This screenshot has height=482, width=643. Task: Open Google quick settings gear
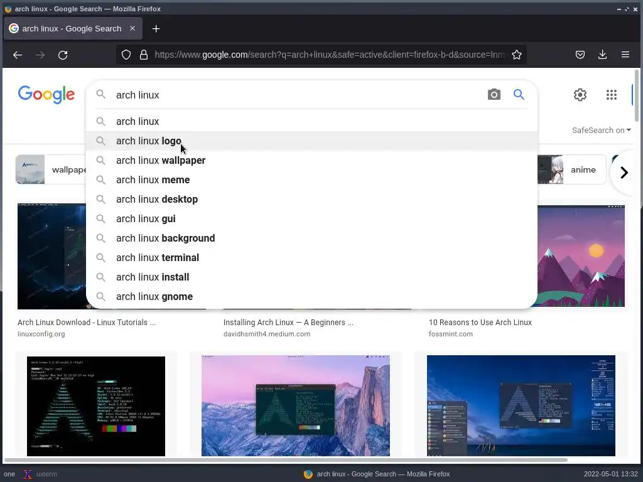tap(580, 95)
